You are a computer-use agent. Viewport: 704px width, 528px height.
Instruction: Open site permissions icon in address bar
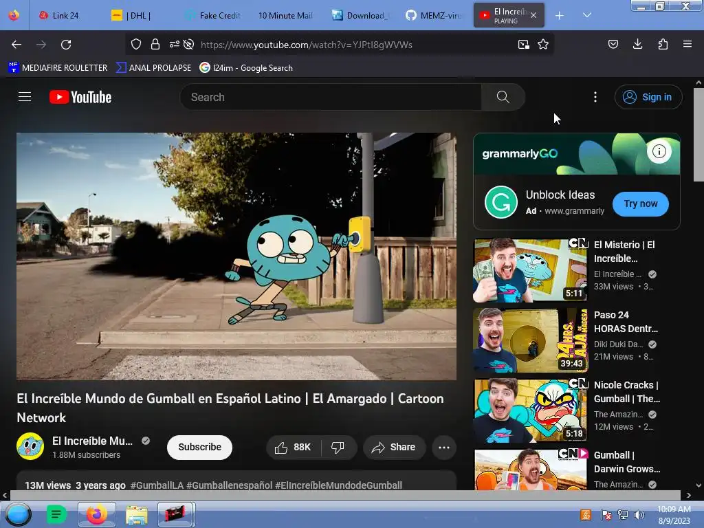point(174,44)
